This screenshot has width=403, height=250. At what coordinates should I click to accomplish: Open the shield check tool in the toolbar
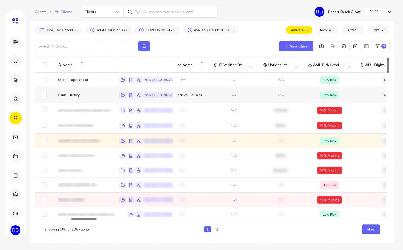344,46
